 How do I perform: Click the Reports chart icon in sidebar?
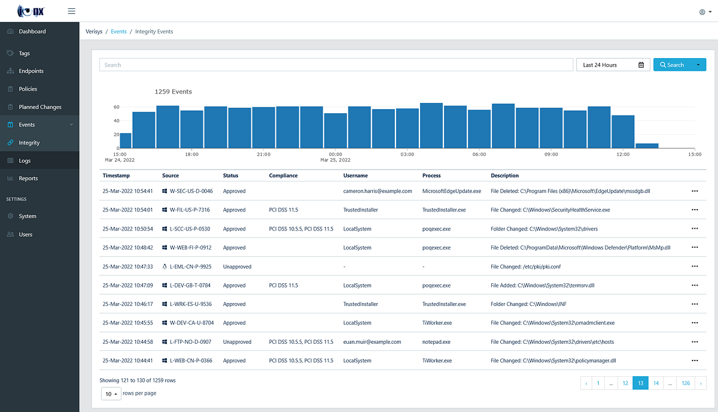pyautogui.click(x=10, y=178)
